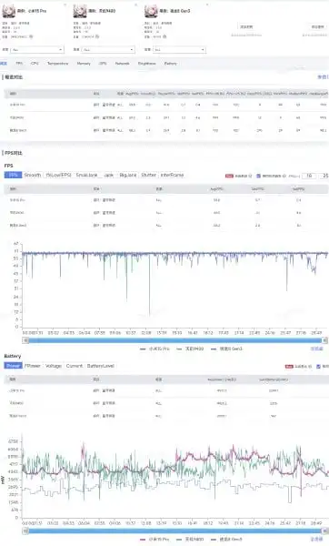
Task: Select the Jank metric button
Action: click(109, 175)
